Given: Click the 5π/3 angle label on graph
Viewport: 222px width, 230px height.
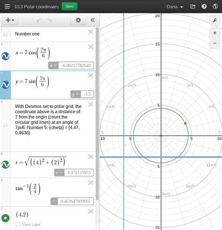Looking at the screenshot, I should pos(190,186).
